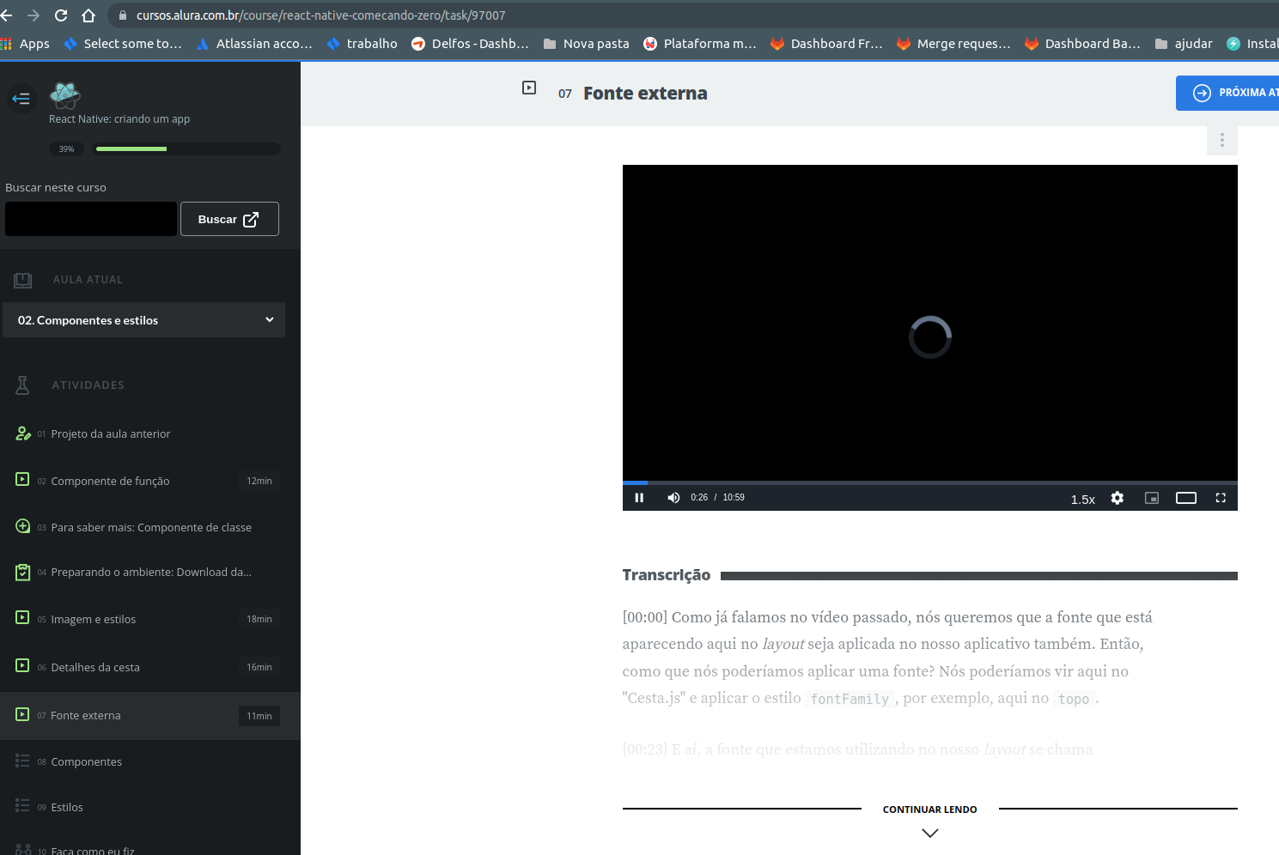Open Dashboard Ba... bookmark

[x=1082, y=44]
